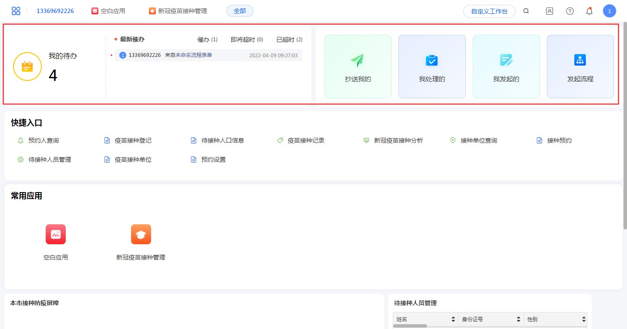
Task: Open the help question mark icon
Action: (570, 11)
